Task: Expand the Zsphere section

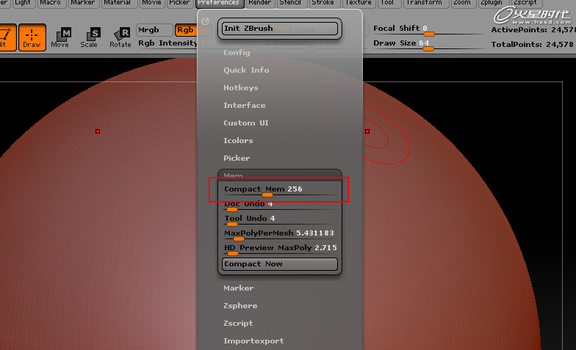Action: tap(241, 305)
